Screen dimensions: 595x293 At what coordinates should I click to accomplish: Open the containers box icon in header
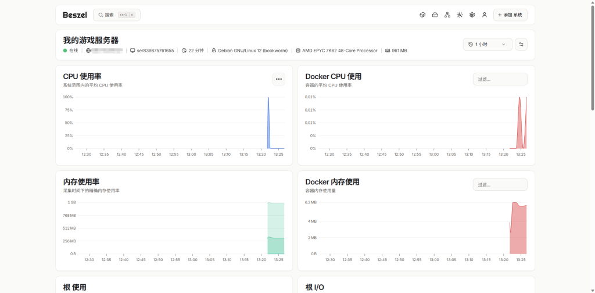click(x=422, y=15)
